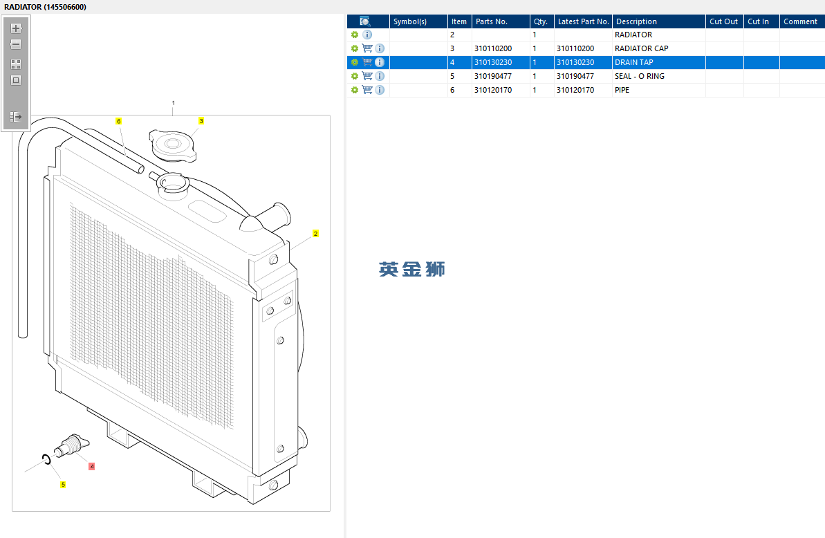This screenshot has height=538, width=825.
Task: Select highlighted callout 4 on diagram
Action: 91,467
